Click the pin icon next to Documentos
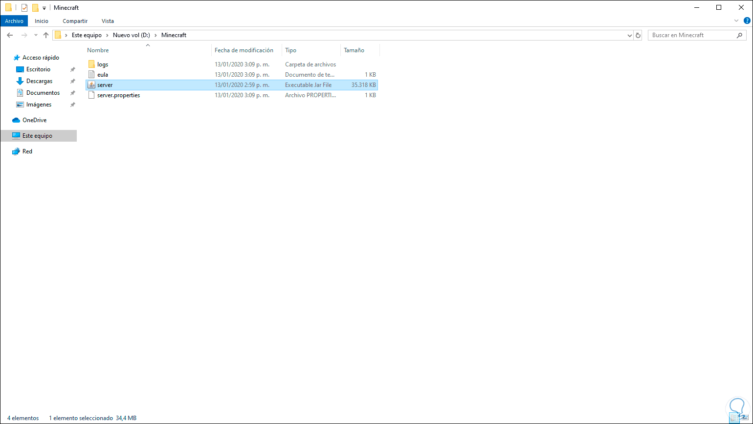 73,93
